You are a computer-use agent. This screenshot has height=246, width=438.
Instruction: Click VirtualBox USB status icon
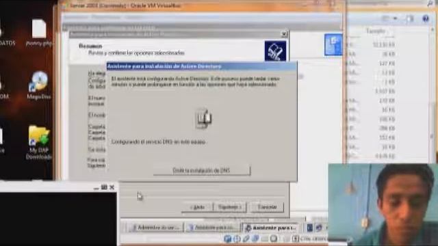coord(246,238)
